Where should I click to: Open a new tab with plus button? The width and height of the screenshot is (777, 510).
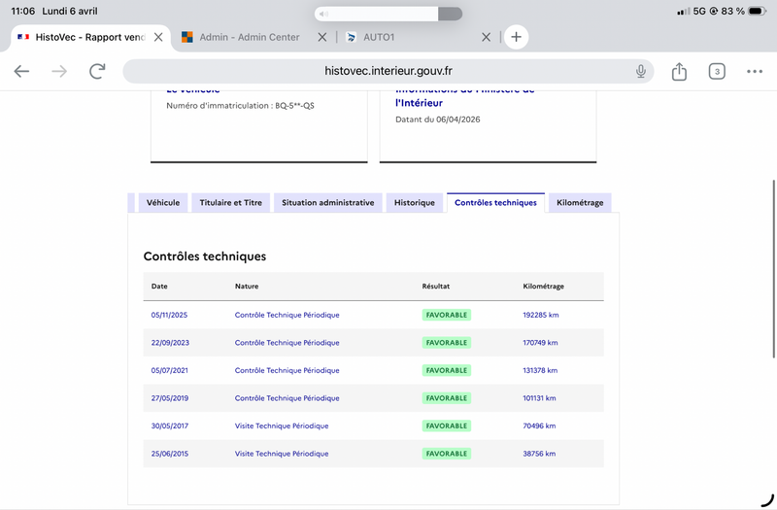click(x=516, y=37)
